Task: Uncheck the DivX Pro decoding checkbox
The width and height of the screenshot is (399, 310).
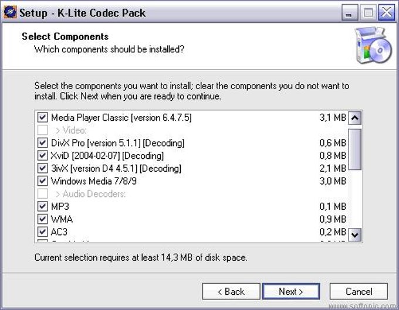Action: tap(42, 143)
